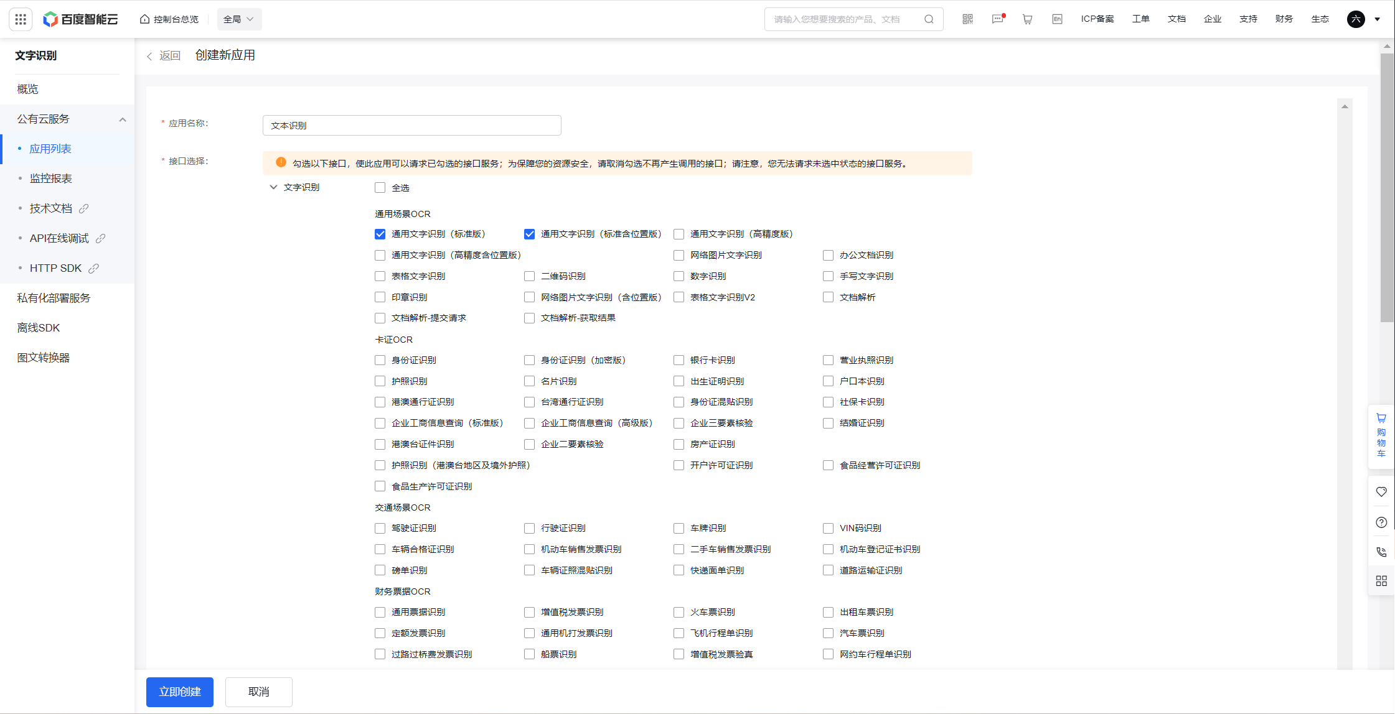Check the 身份证识别 checkbox

tap(380, 360)
